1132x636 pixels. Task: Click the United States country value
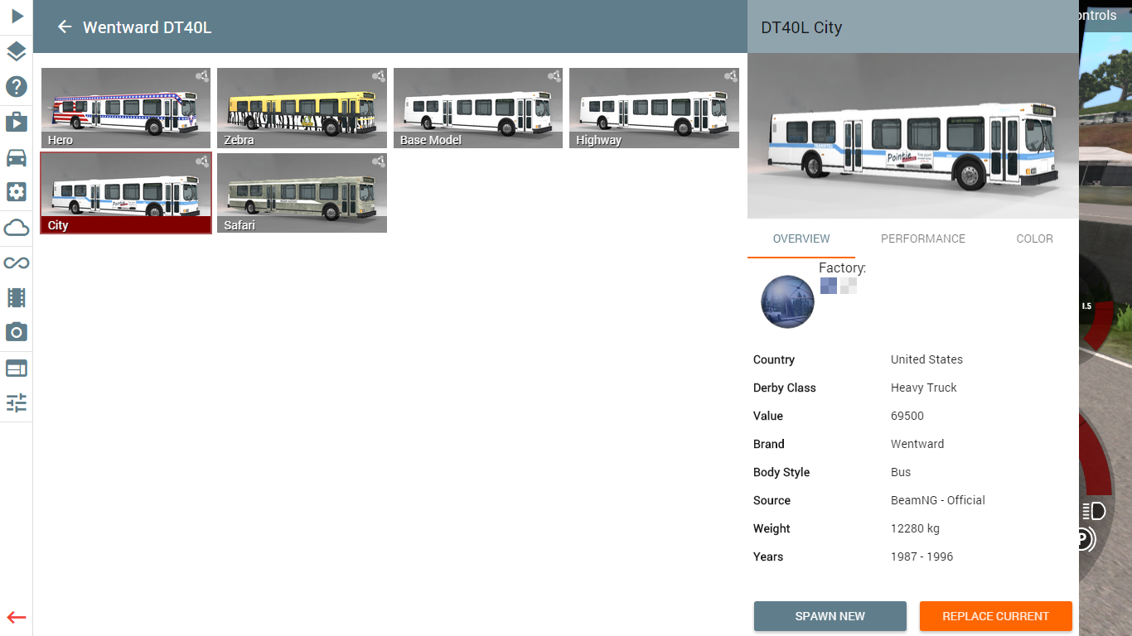[926, 359]
